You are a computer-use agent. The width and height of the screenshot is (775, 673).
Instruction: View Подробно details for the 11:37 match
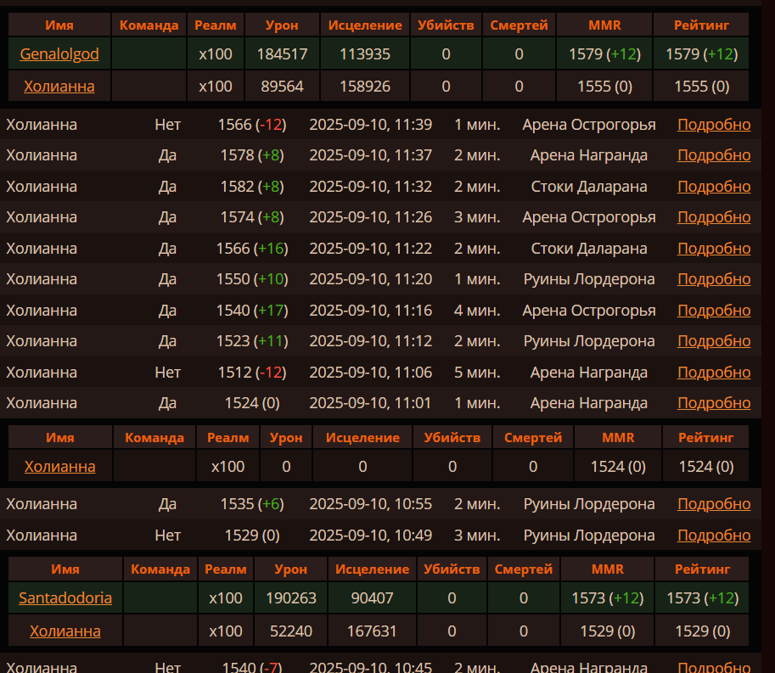click(713, 155)
